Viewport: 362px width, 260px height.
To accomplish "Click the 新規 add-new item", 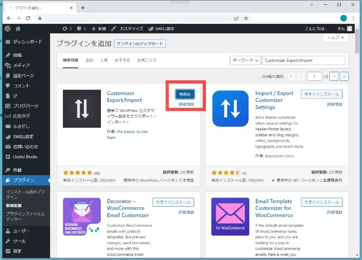I will point(99,28).
